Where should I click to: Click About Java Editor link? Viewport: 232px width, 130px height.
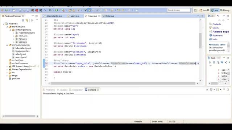[x=217, y=44]
